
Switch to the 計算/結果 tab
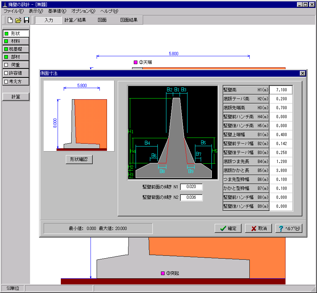pos(75,20)
